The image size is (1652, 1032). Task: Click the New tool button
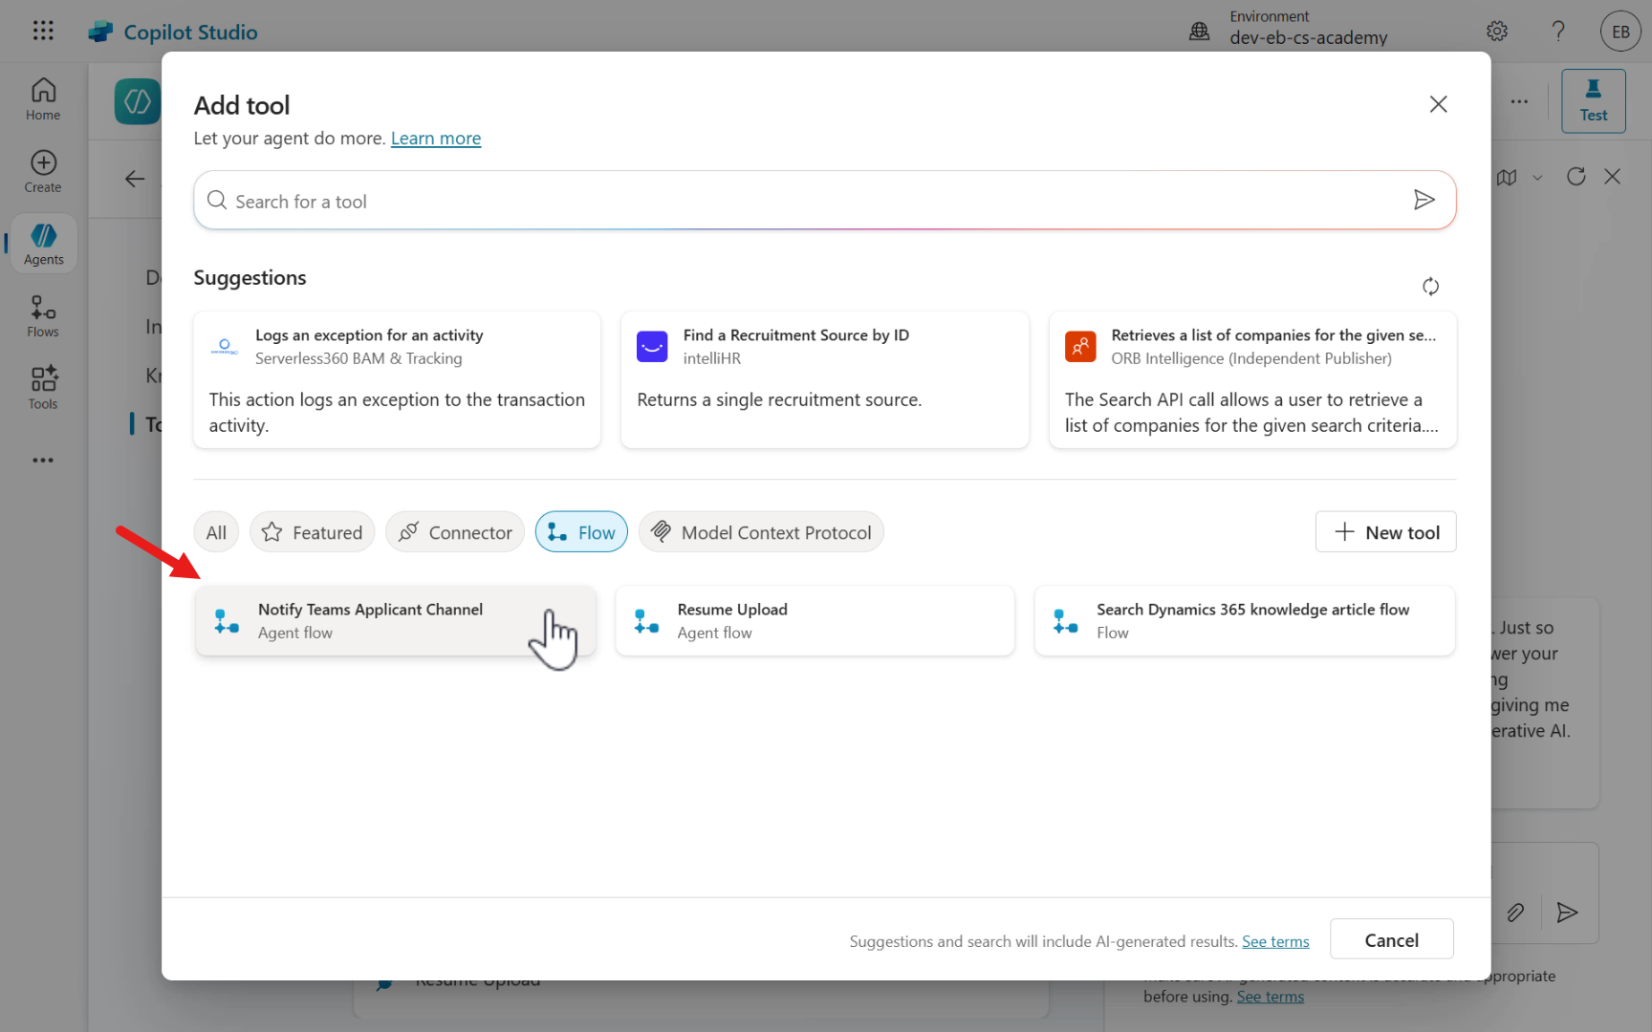[x=1385, y=532]
